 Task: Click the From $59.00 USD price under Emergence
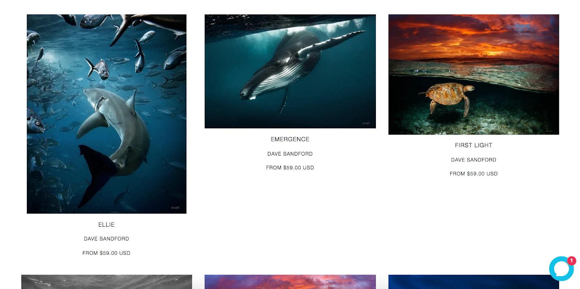[x=290, y=168]
